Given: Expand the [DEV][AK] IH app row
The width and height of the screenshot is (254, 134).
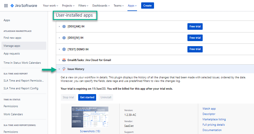Looking at the screenshot, I should 59,27.
